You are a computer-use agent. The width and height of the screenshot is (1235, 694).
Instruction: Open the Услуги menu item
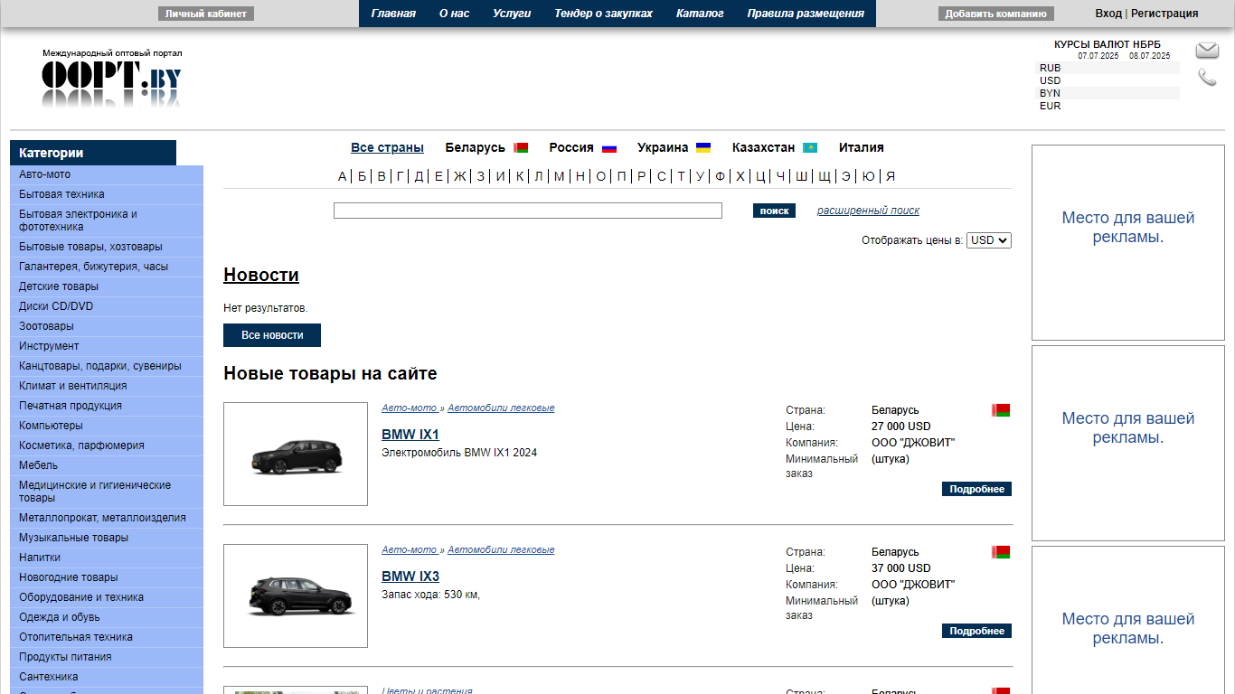[512, 14]
